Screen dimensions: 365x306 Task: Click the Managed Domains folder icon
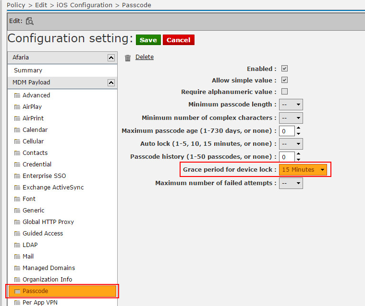(17, 268)
